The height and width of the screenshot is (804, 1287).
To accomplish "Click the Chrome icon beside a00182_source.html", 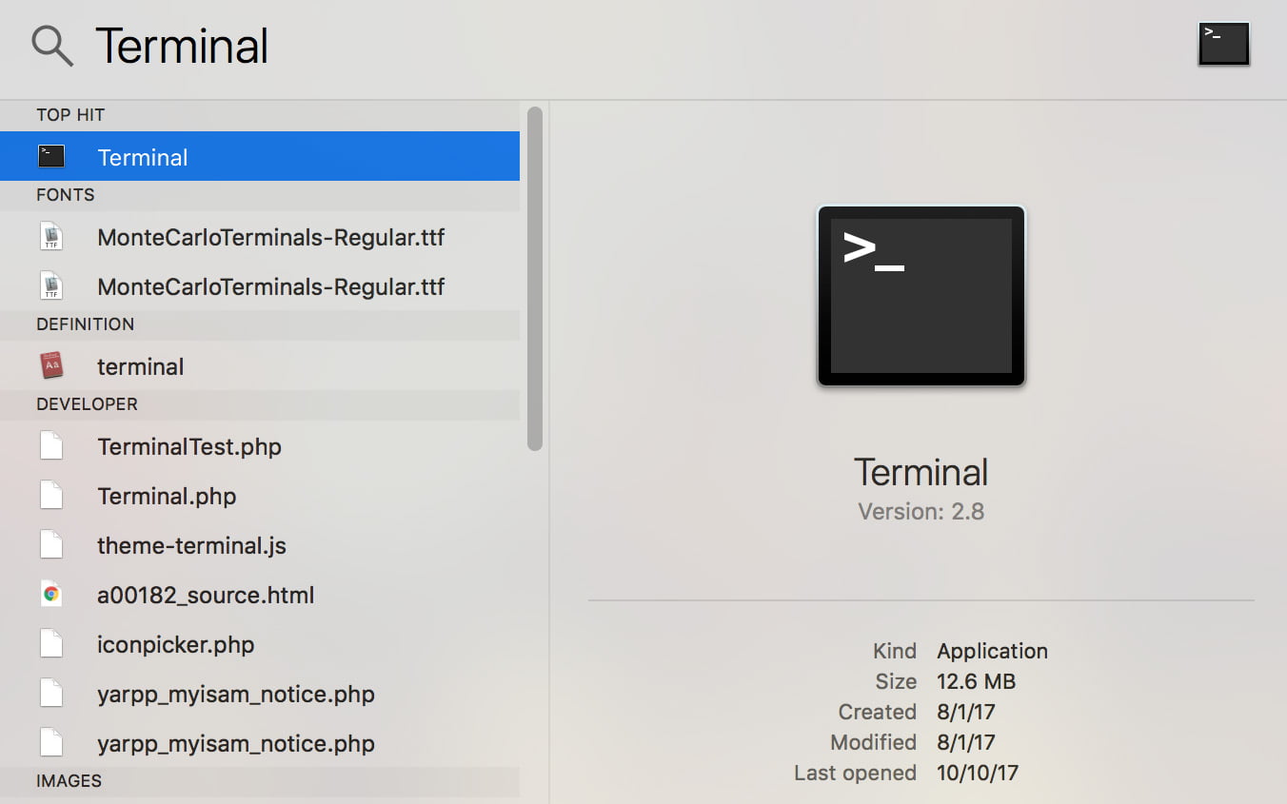I will [51, 595].
